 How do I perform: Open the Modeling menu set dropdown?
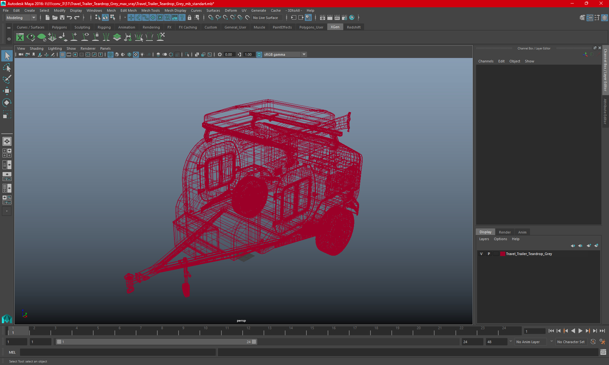pos(21,18)
